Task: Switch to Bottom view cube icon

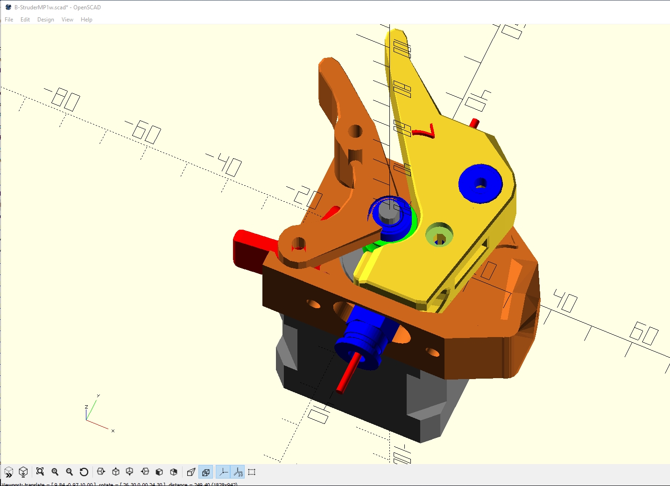Action: coord(130,472)
